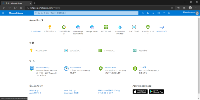Open DevOps Starter service icon
The height and width of the screenshot is (100, 200).
pos(92,27)
